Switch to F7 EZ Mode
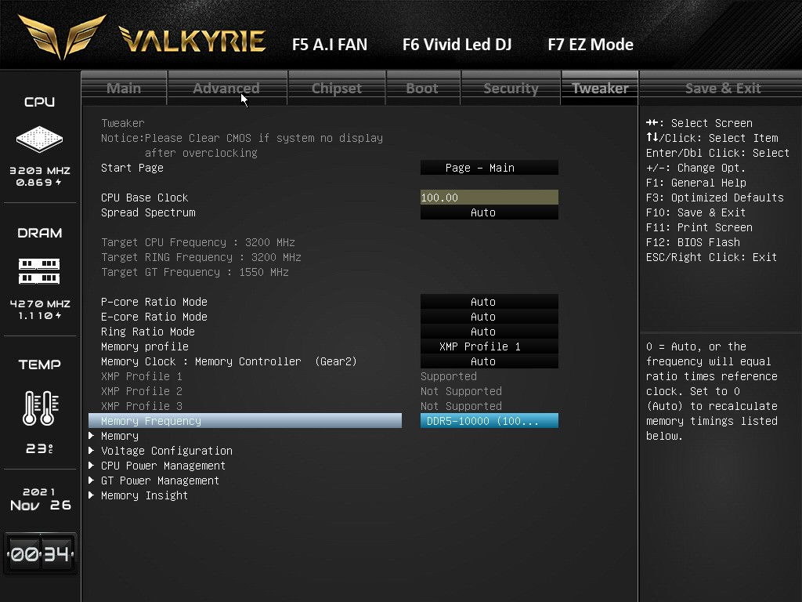 tap(591, 45)
